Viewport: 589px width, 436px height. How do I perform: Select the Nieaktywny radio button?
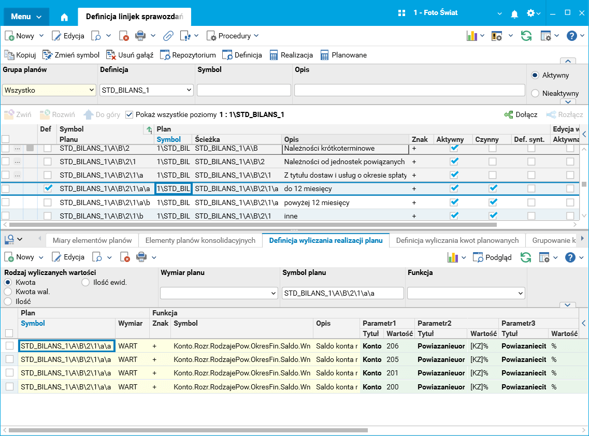535,93
